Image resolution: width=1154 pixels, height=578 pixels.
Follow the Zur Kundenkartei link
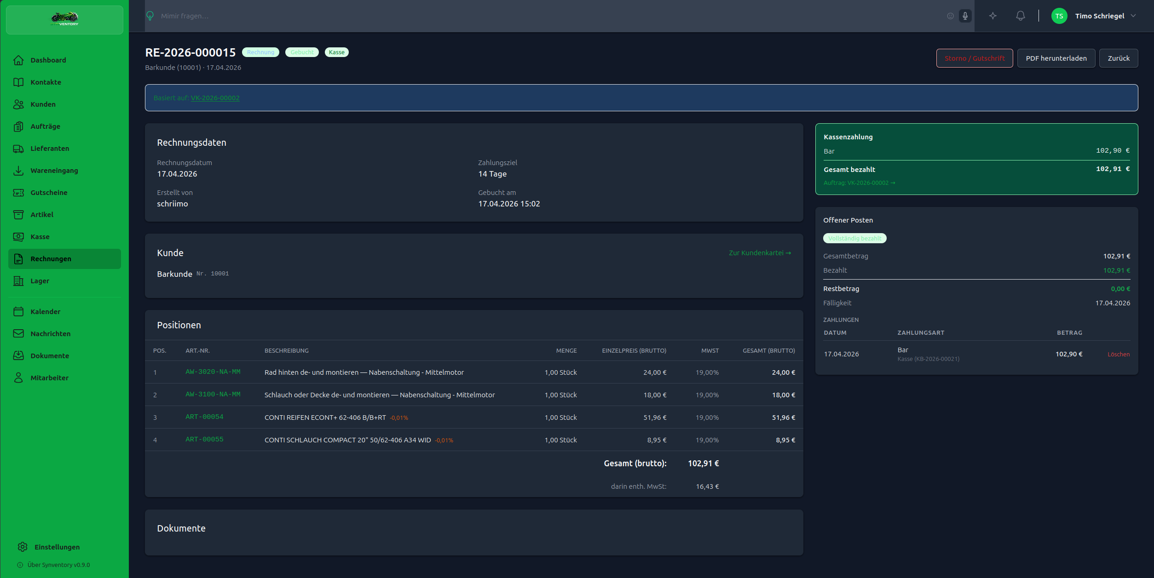click(x=759, y=253)
